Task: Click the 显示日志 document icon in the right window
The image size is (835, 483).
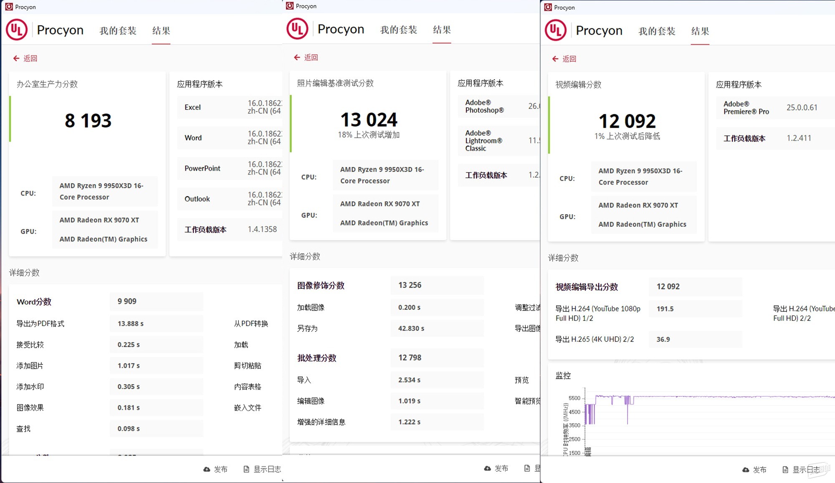Action: click(785, 470)
